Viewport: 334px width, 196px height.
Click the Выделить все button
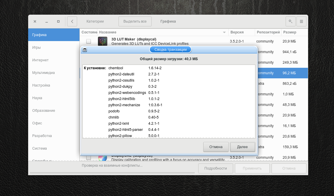point(135,21)
